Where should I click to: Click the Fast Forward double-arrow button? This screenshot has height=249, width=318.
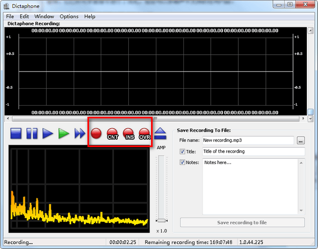(80, 133)
